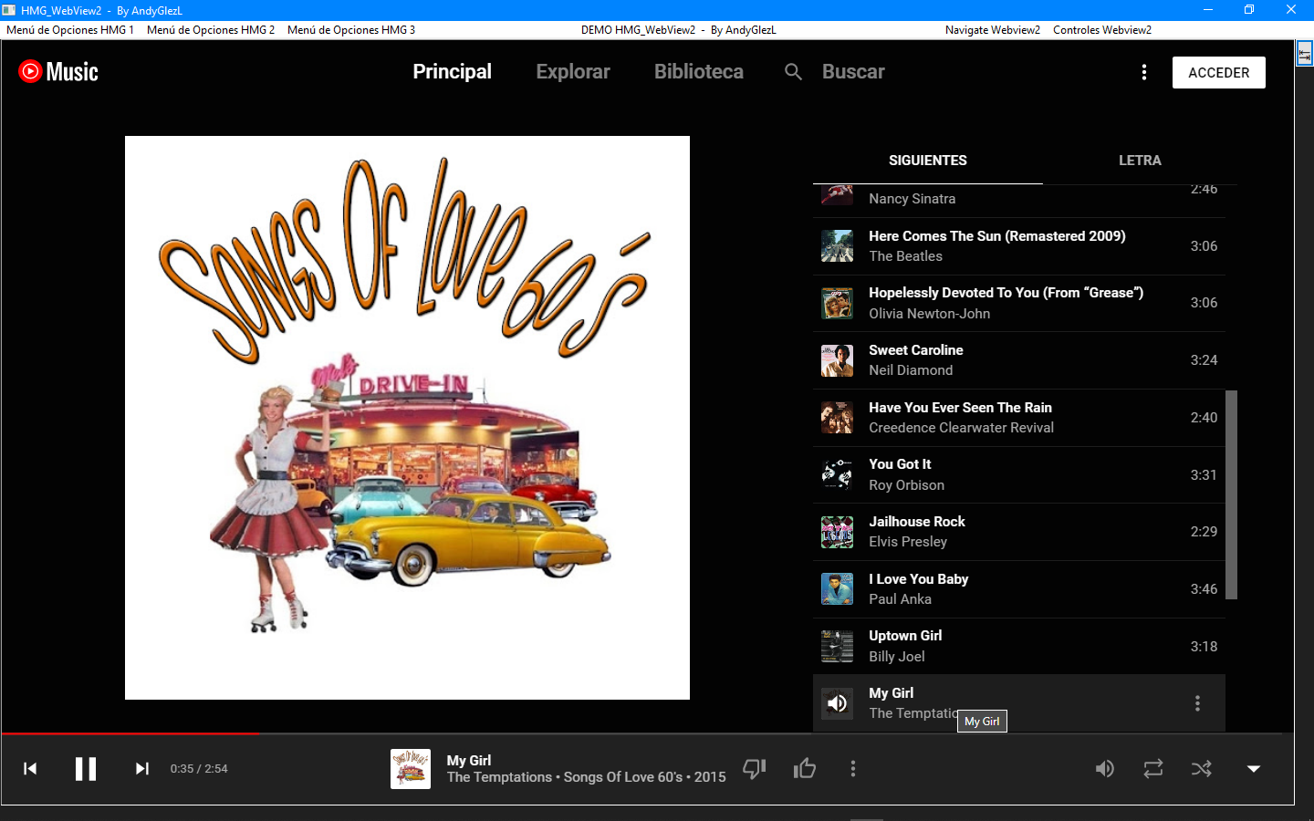Screen dimensions: 1314x821
Task: Click the YouTube Music logo
Action: coord(58,72)
